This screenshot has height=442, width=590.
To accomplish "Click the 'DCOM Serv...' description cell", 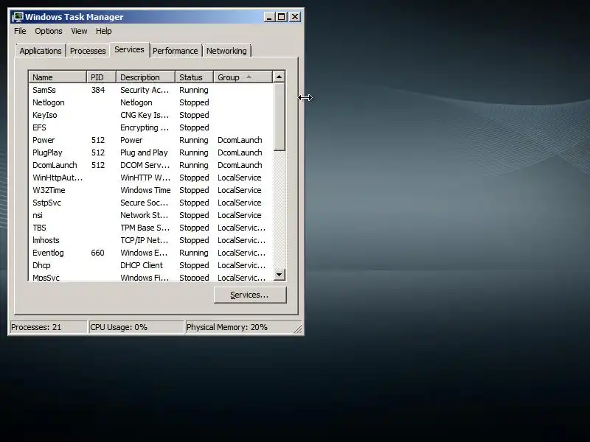I will point(145,165).
